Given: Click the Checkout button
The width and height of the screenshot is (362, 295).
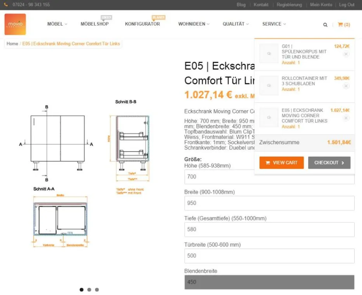Looking at the screenshot, I should pyautogui.click(x=329, y=163).
